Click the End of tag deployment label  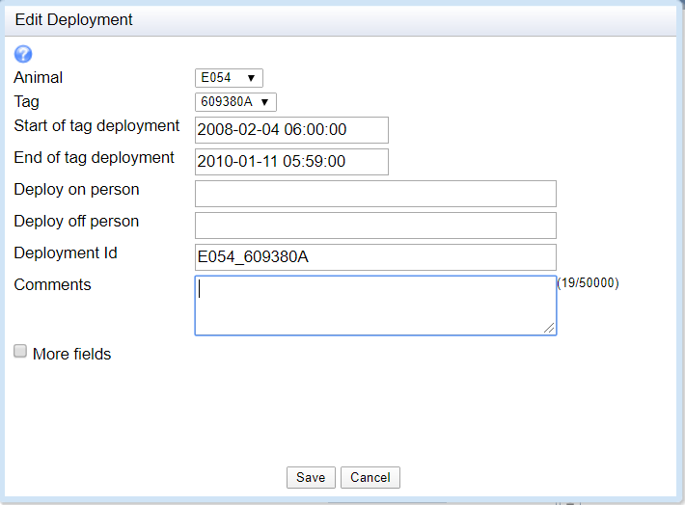(x=94, y=157)
